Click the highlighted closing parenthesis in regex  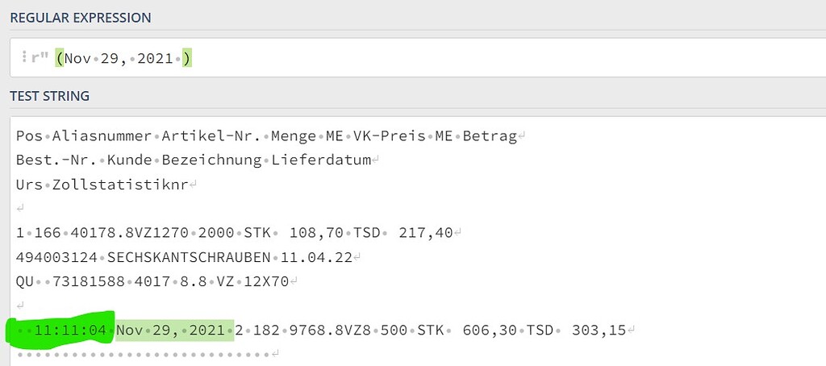coord(187,58)
